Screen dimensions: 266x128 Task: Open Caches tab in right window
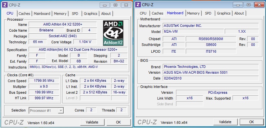158,13
